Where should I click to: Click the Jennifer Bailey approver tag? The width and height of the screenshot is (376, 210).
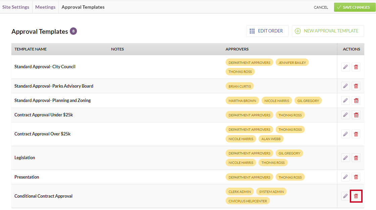tap(292, 63)
